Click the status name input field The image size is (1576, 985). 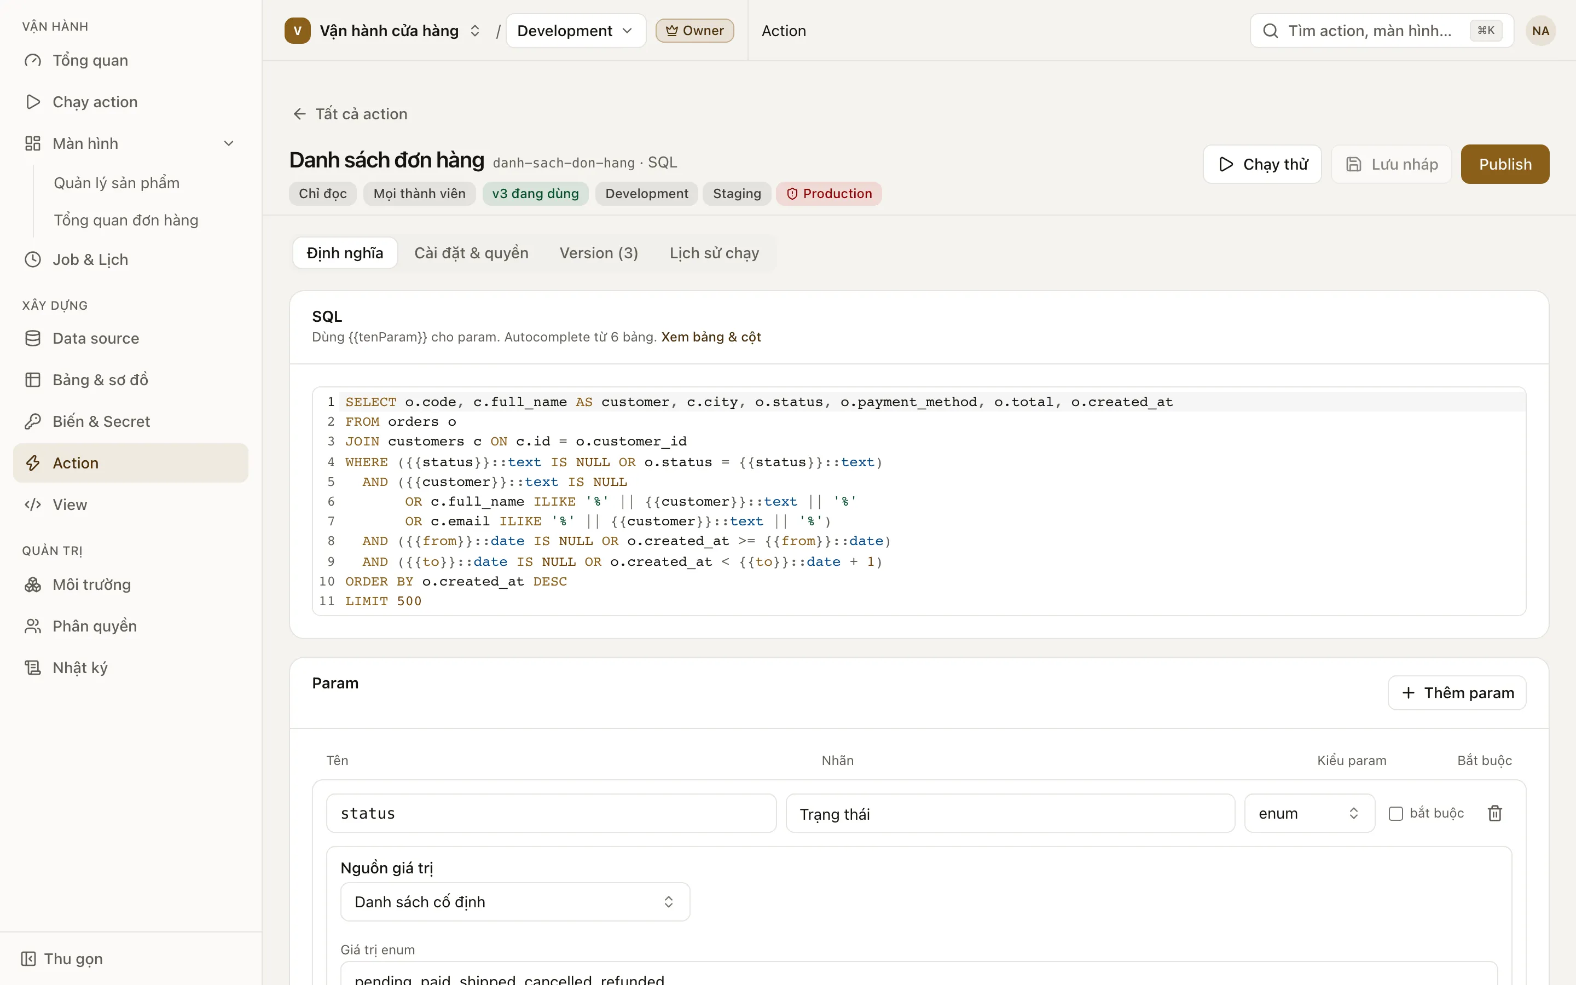(x=551, y=813)
